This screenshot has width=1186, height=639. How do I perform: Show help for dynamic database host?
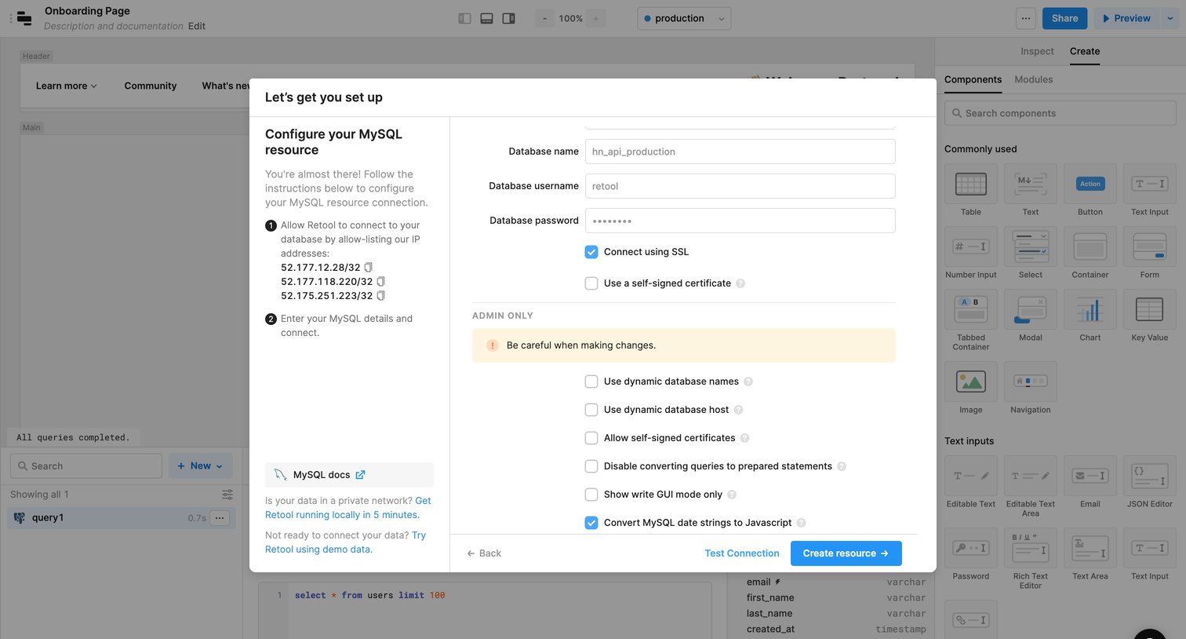(x=738, y=410)
